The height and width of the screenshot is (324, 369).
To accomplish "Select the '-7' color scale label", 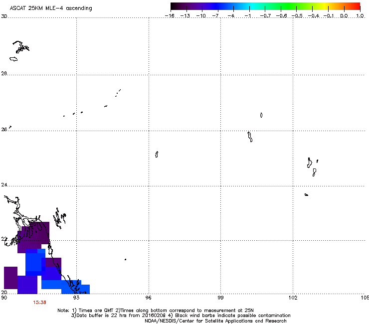I will [215, 16].
